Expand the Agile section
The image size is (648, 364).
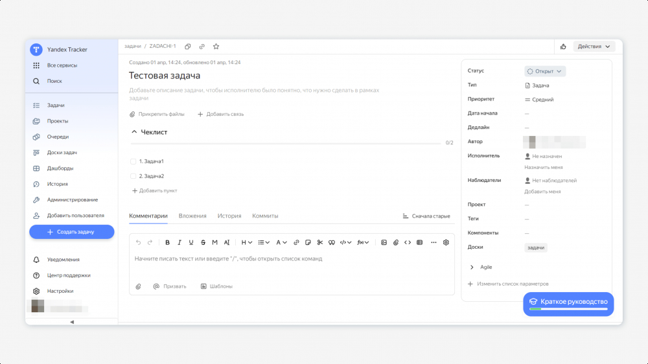click(x=471, y=267)
